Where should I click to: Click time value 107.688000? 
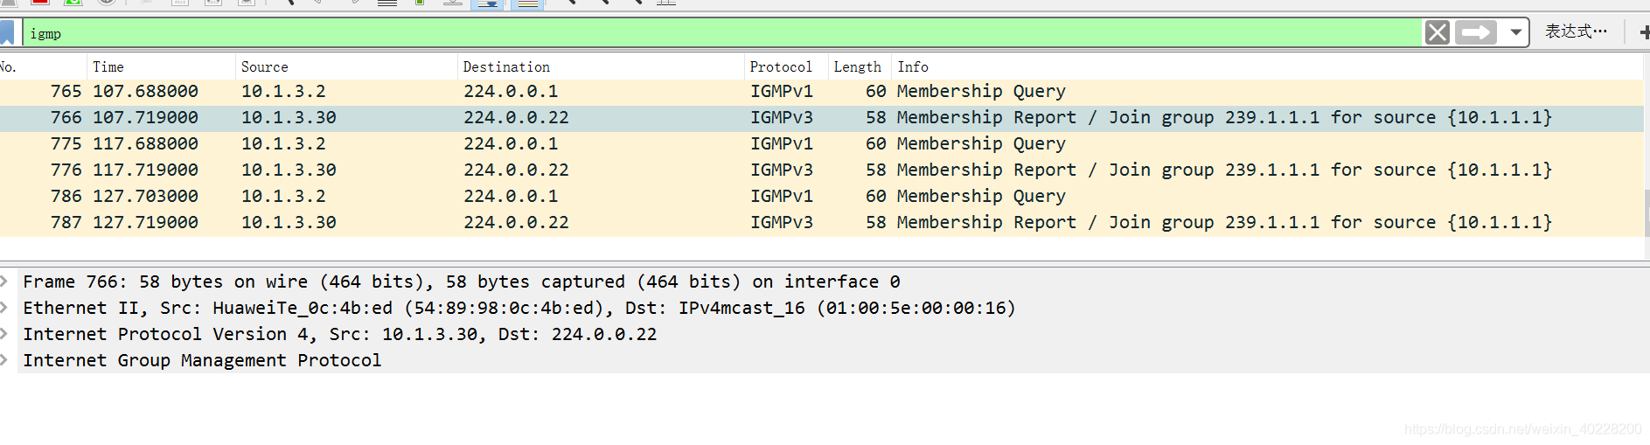(145, 91)
